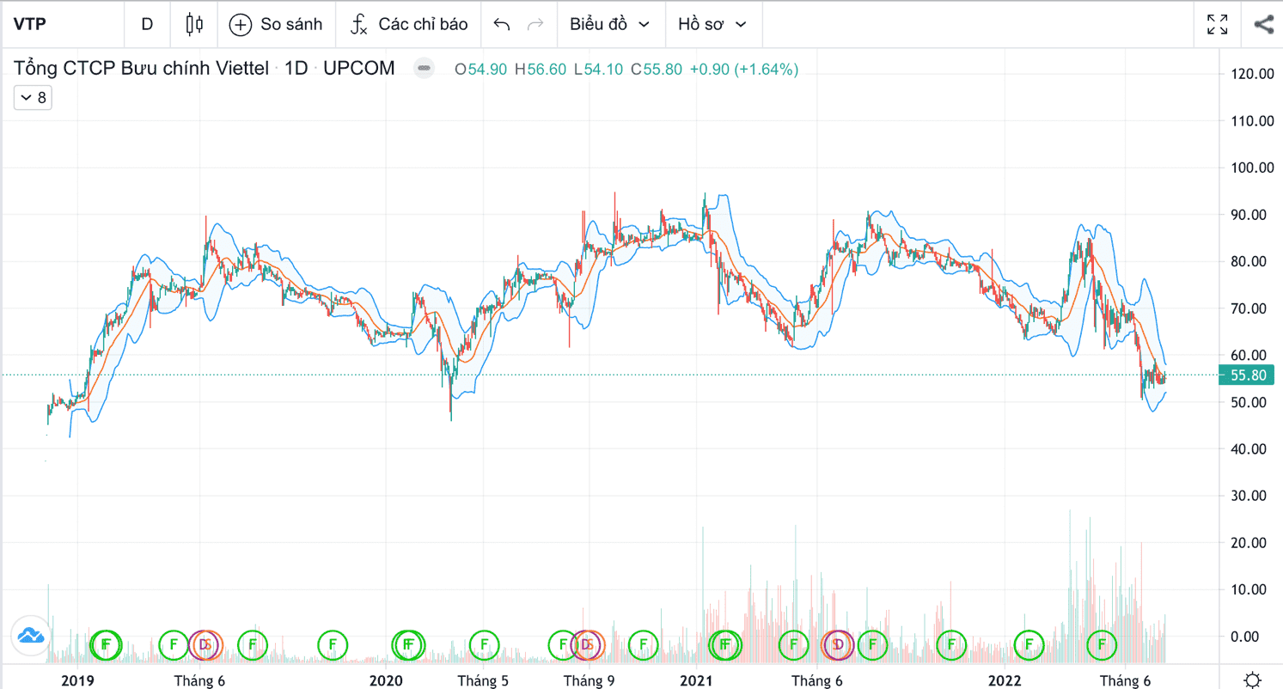Click the rightmost F event marker

(x=1102, y=643)
